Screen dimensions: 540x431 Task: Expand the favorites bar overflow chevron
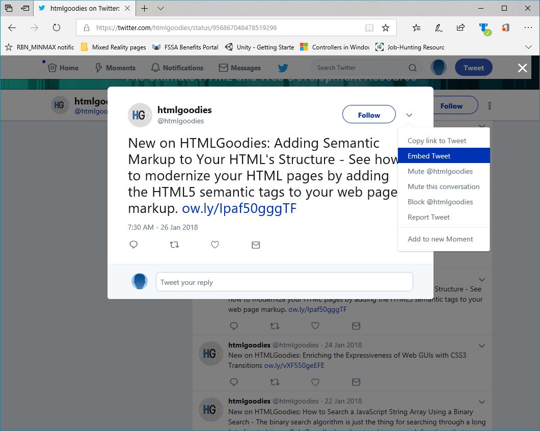(x=528, y=47)
